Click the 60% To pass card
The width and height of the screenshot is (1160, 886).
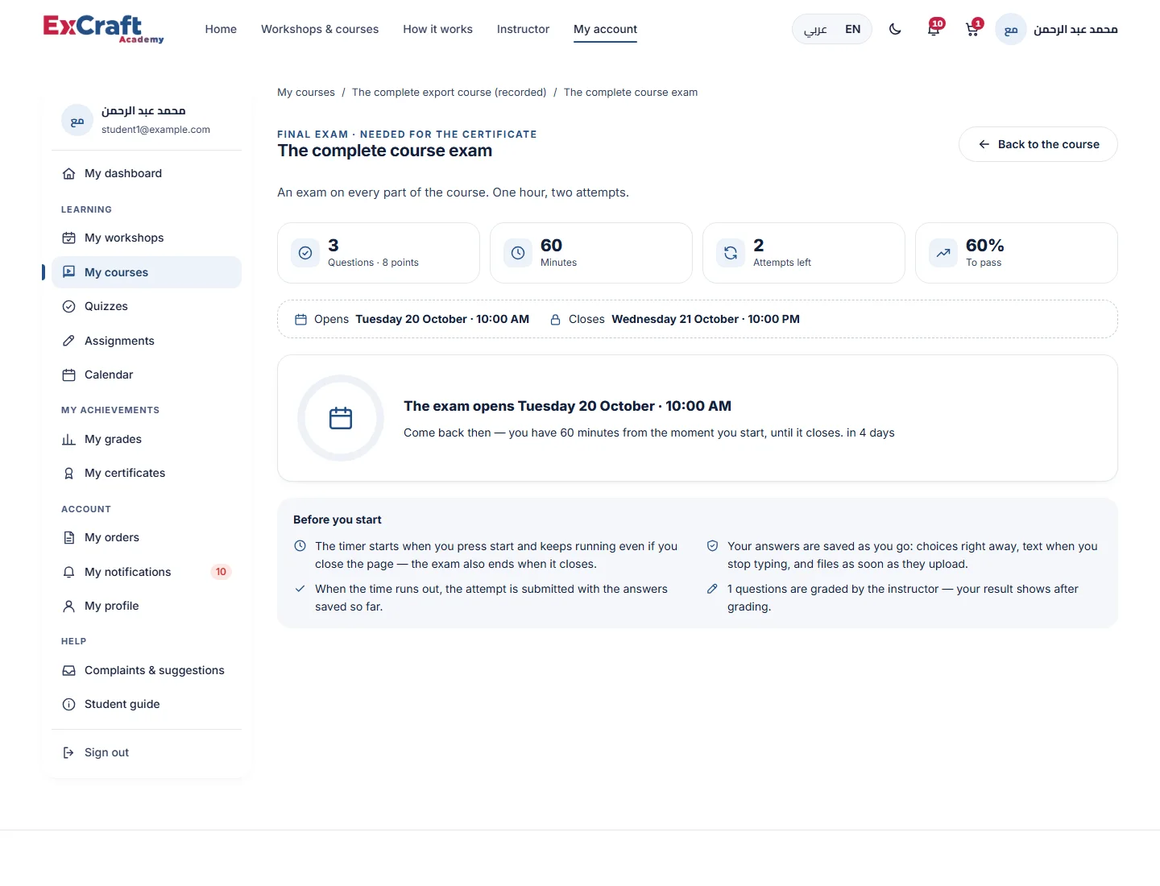coord(1017,253)
